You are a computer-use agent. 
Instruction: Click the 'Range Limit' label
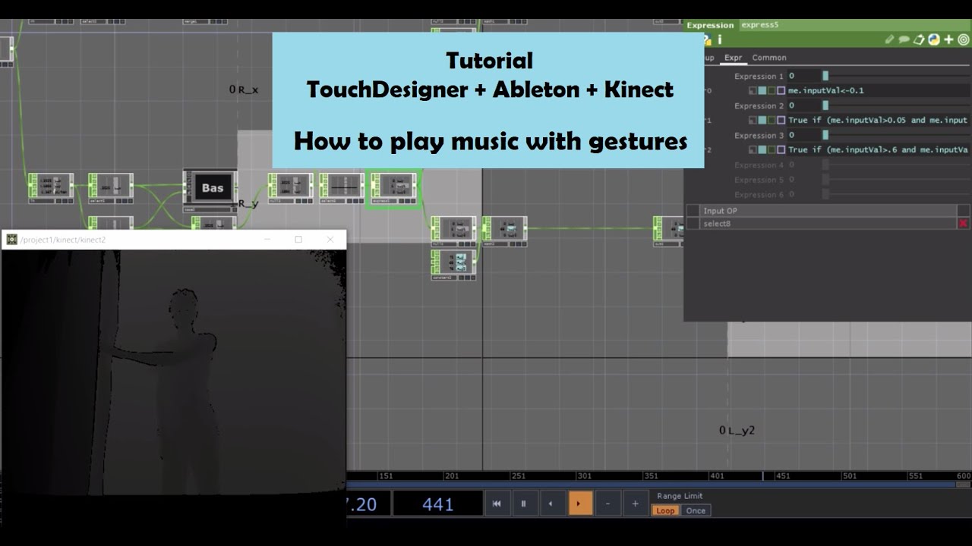pyautogui.click(x=680, y=496)
